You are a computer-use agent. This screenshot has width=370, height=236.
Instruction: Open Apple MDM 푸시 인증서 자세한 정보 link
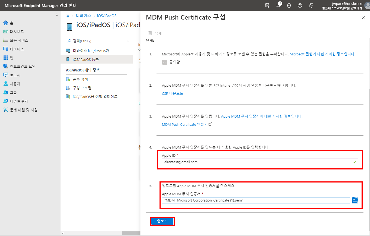click(x=262, y=116)
